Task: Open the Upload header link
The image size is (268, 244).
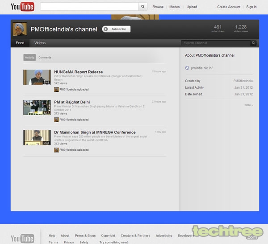Action: pyautogui.click(x=192, y=7)
